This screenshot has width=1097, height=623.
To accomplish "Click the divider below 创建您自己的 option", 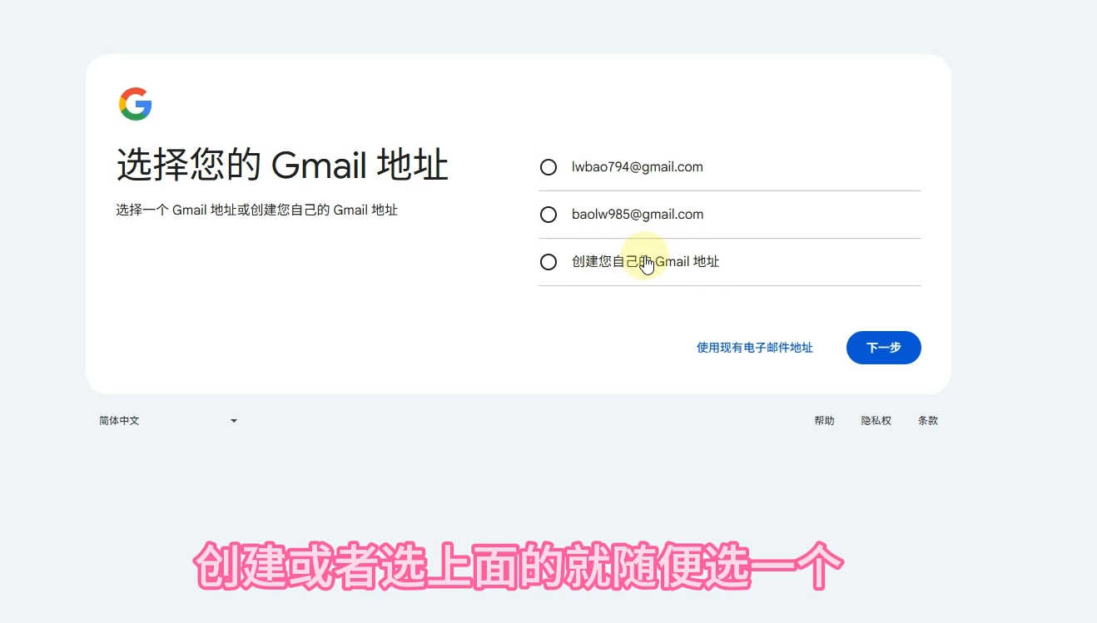I will 730,286.
